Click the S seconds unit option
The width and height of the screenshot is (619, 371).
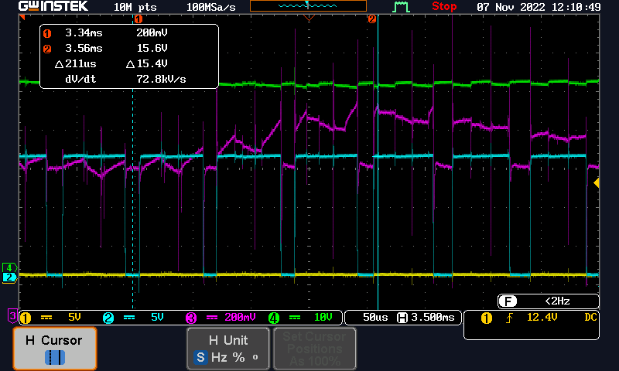point(200,358)
